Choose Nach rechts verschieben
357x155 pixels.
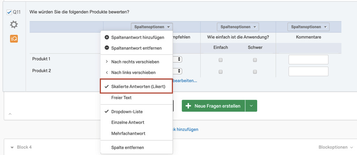(137, 62)
